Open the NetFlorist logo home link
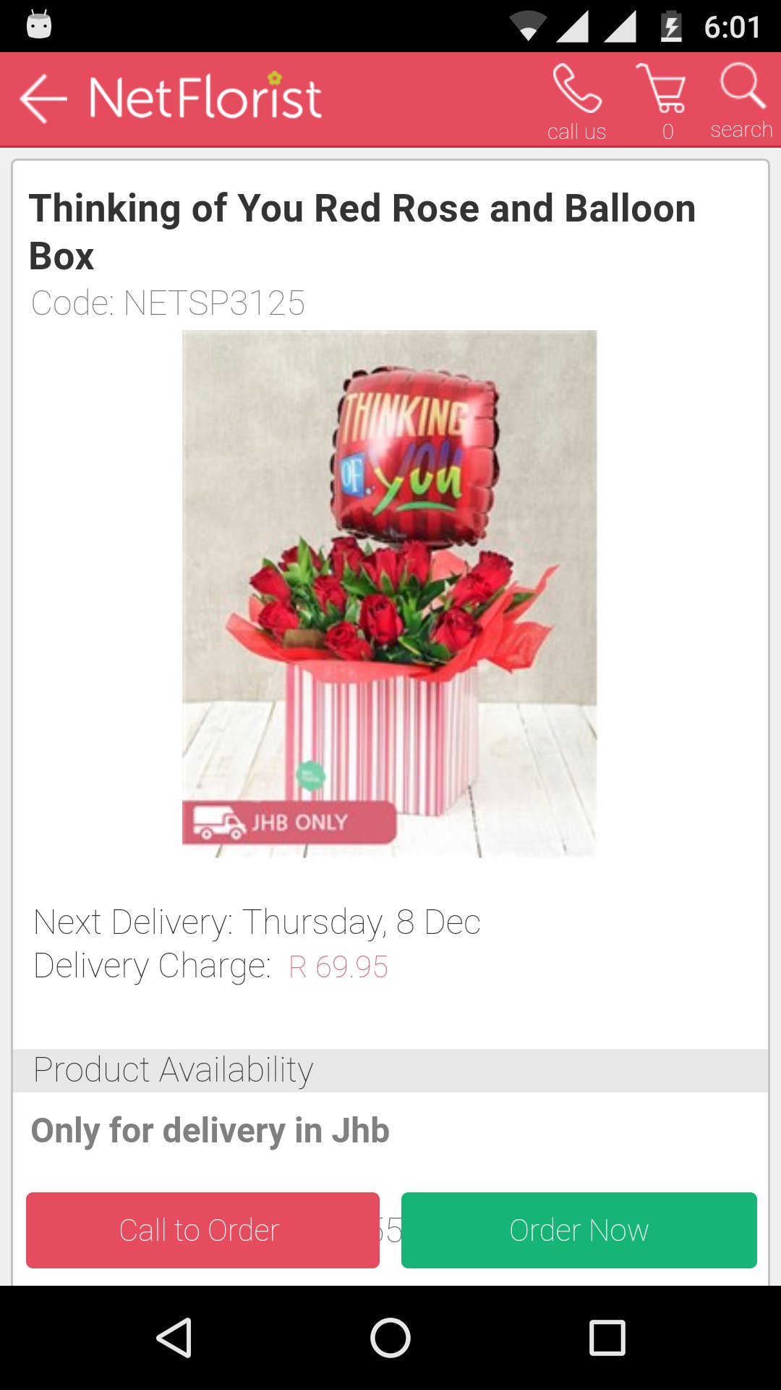 point(205,96)
